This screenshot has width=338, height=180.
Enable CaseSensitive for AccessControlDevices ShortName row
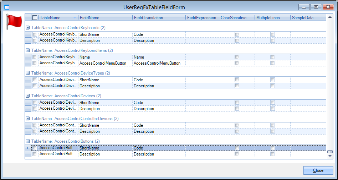point(237,103)
